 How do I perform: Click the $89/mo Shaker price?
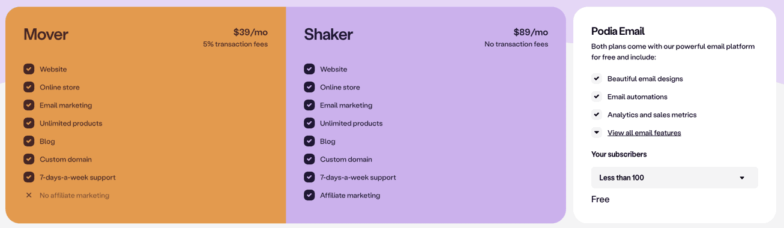531,32
